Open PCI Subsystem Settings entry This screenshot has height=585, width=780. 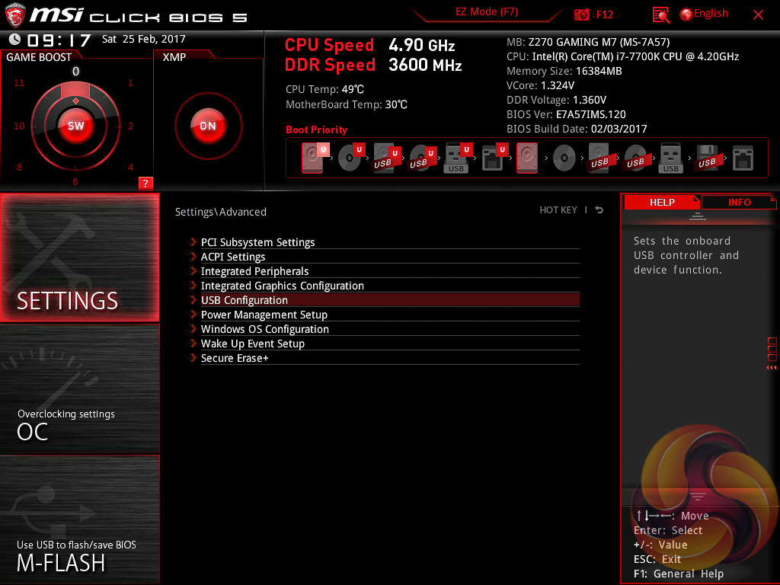tap(390, 242)
